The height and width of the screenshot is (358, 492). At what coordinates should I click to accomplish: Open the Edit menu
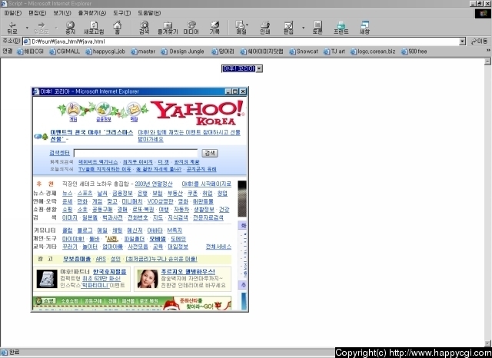37,13
